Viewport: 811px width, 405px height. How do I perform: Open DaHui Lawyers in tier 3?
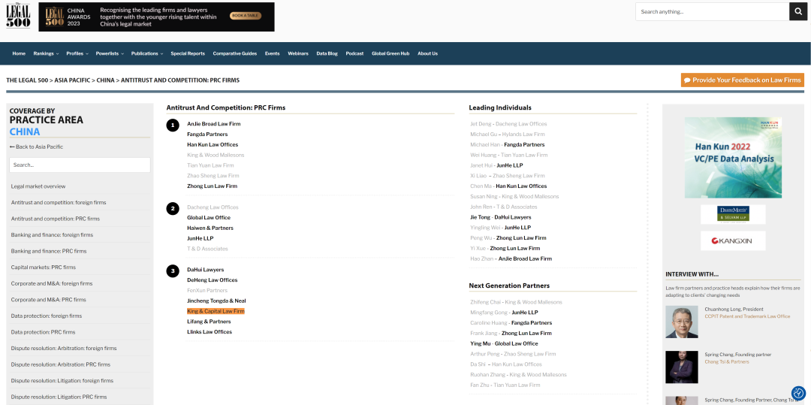pos(205,270)
